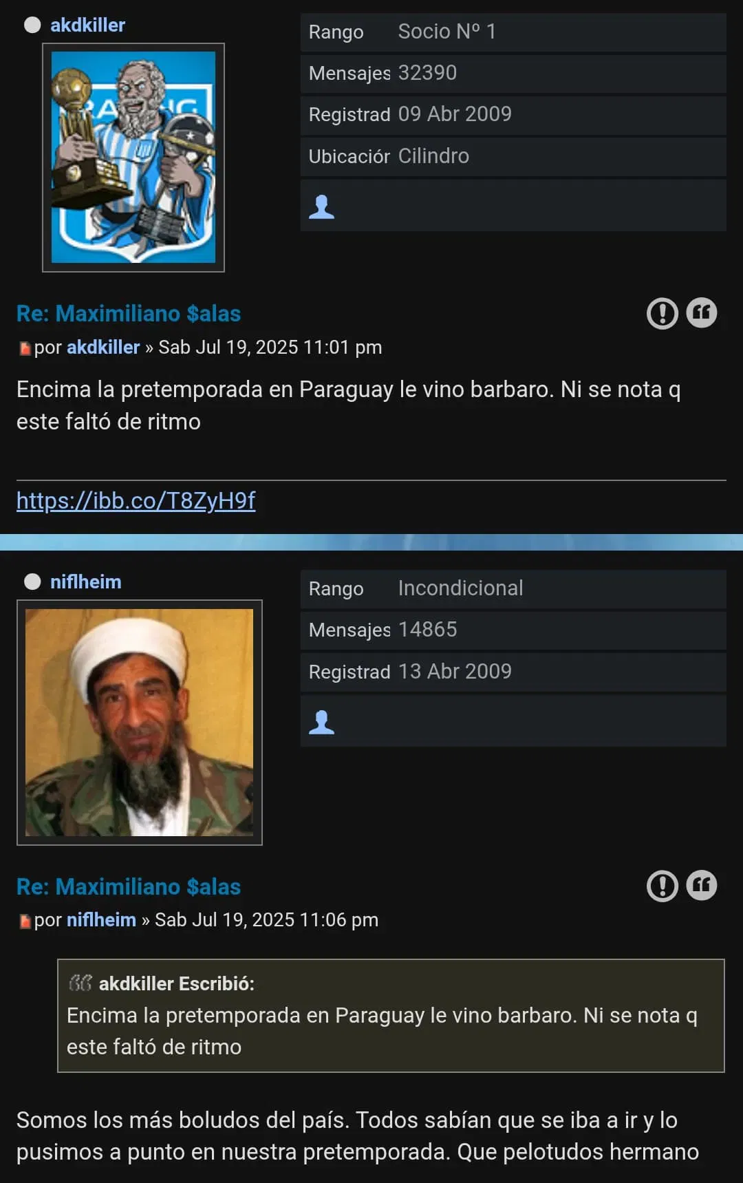The image size is (743, 1183).
Task: View niflheim's avatar photo
Action: tap(140, 723)
